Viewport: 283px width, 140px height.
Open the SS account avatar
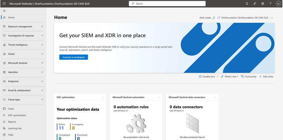tap(278, 4)
